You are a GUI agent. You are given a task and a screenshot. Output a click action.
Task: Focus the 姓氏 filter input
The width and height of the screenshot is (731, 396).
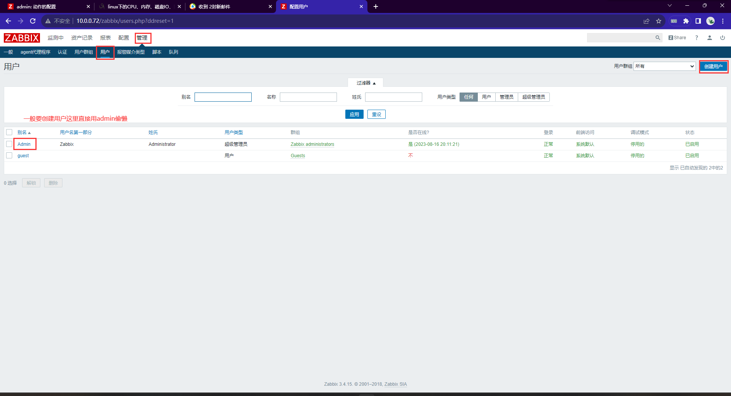(x=394, y=97)
